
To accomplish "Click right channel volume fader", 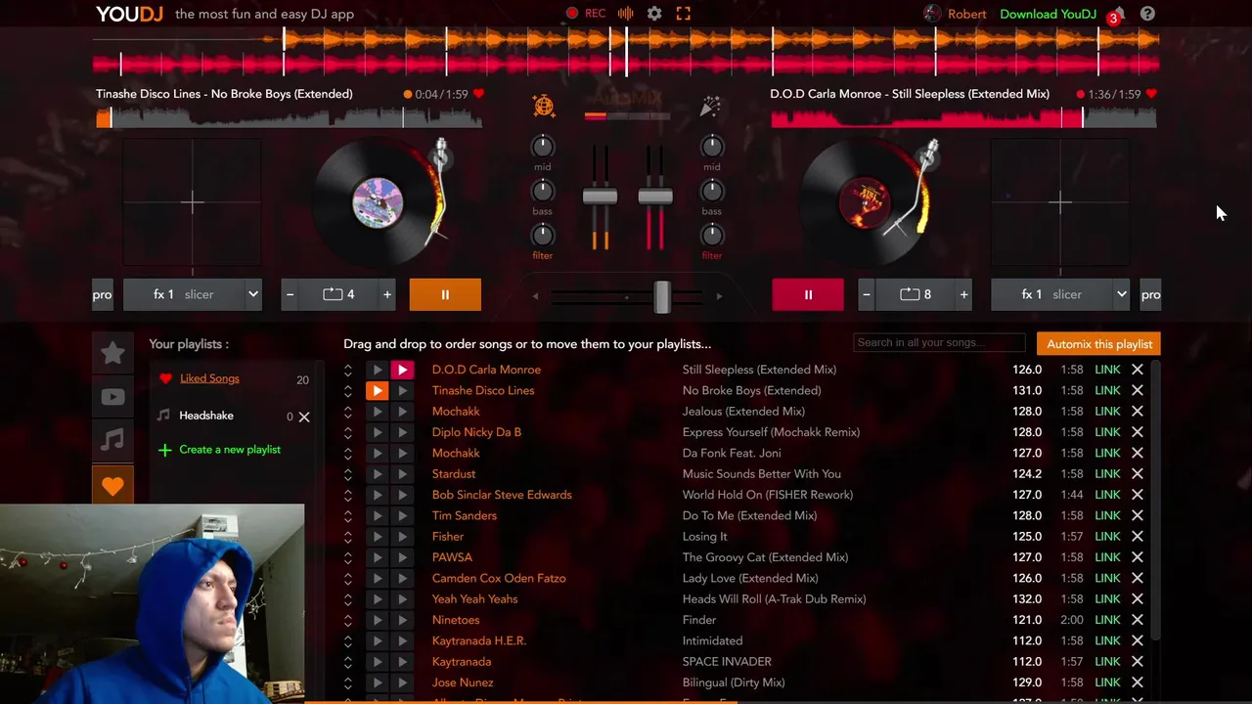I will [x=655, y=197].
